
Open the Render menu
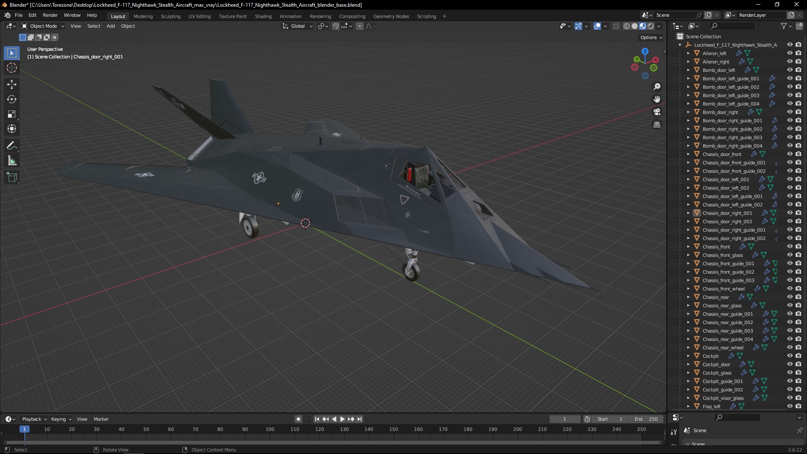click(x=50, y=15)
